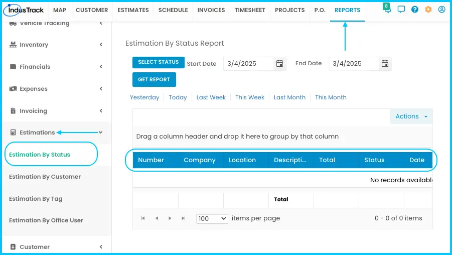Open the Start Date calendar picker
The image size is (452, 255).
tap(279, 63)
